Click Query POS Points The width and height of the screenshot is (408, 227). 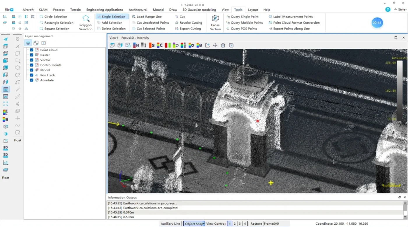click(x=242, y=29)
